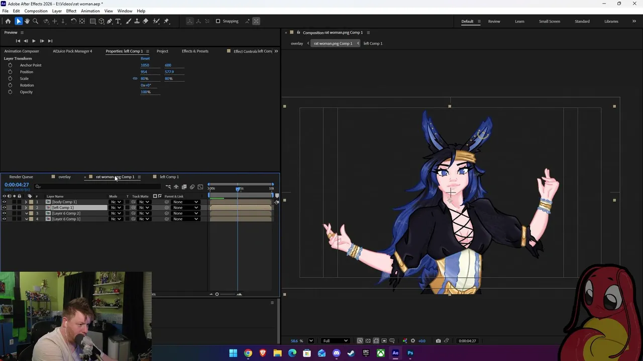The height and width of the screenshot is (361, 643).
Task: Select the Roto Brush tool
Action: point(156,21)
